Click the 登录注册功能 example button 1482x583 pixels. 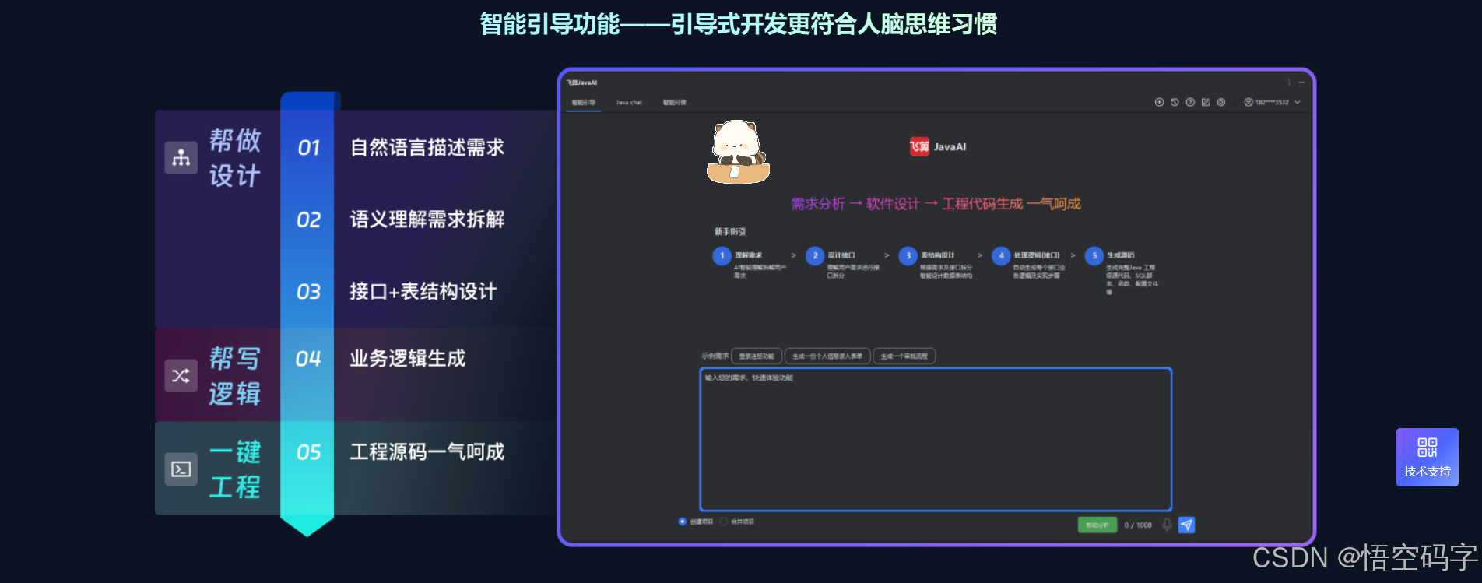(757, 356)
